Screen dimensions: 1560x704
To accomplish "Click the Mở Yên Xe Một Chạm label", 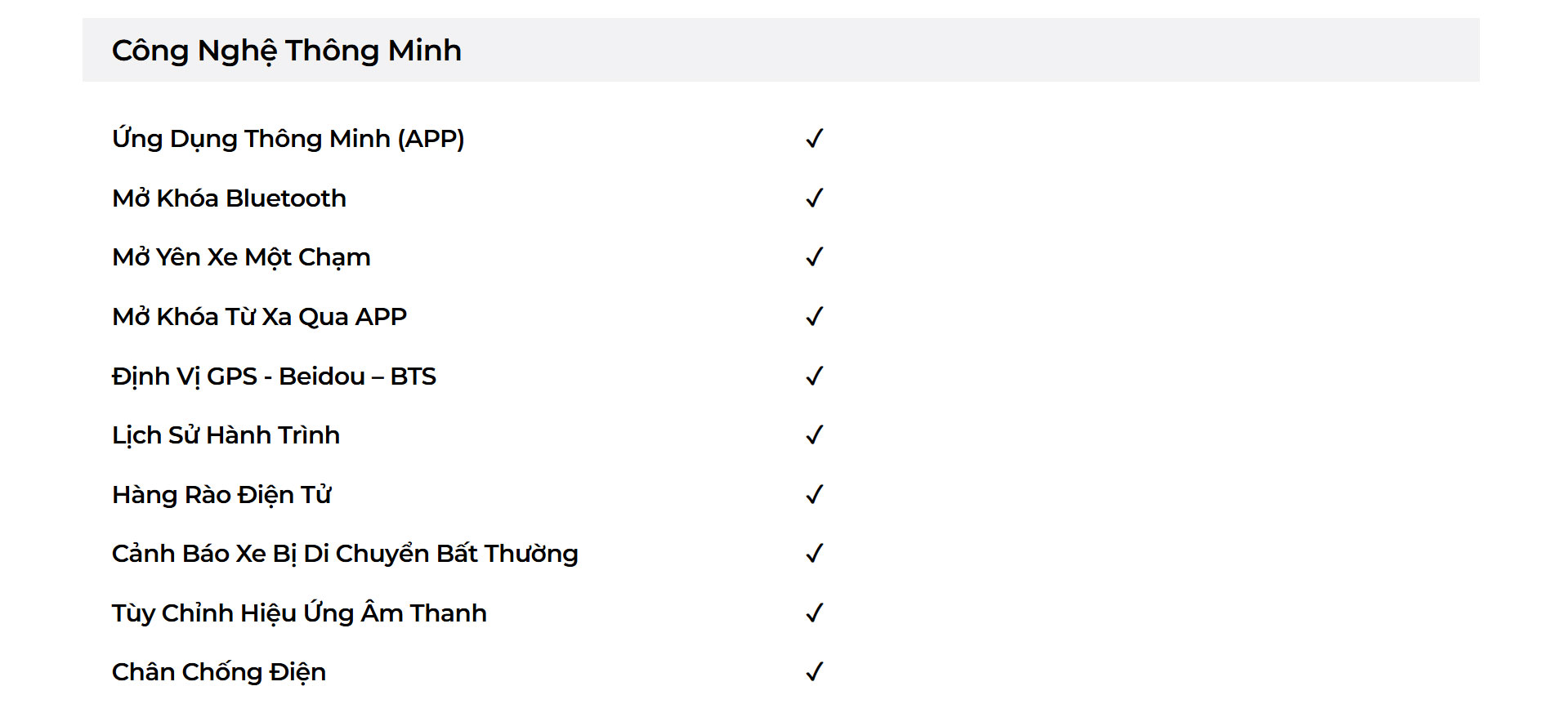I will pyautogui.click(x=241, y=258).
